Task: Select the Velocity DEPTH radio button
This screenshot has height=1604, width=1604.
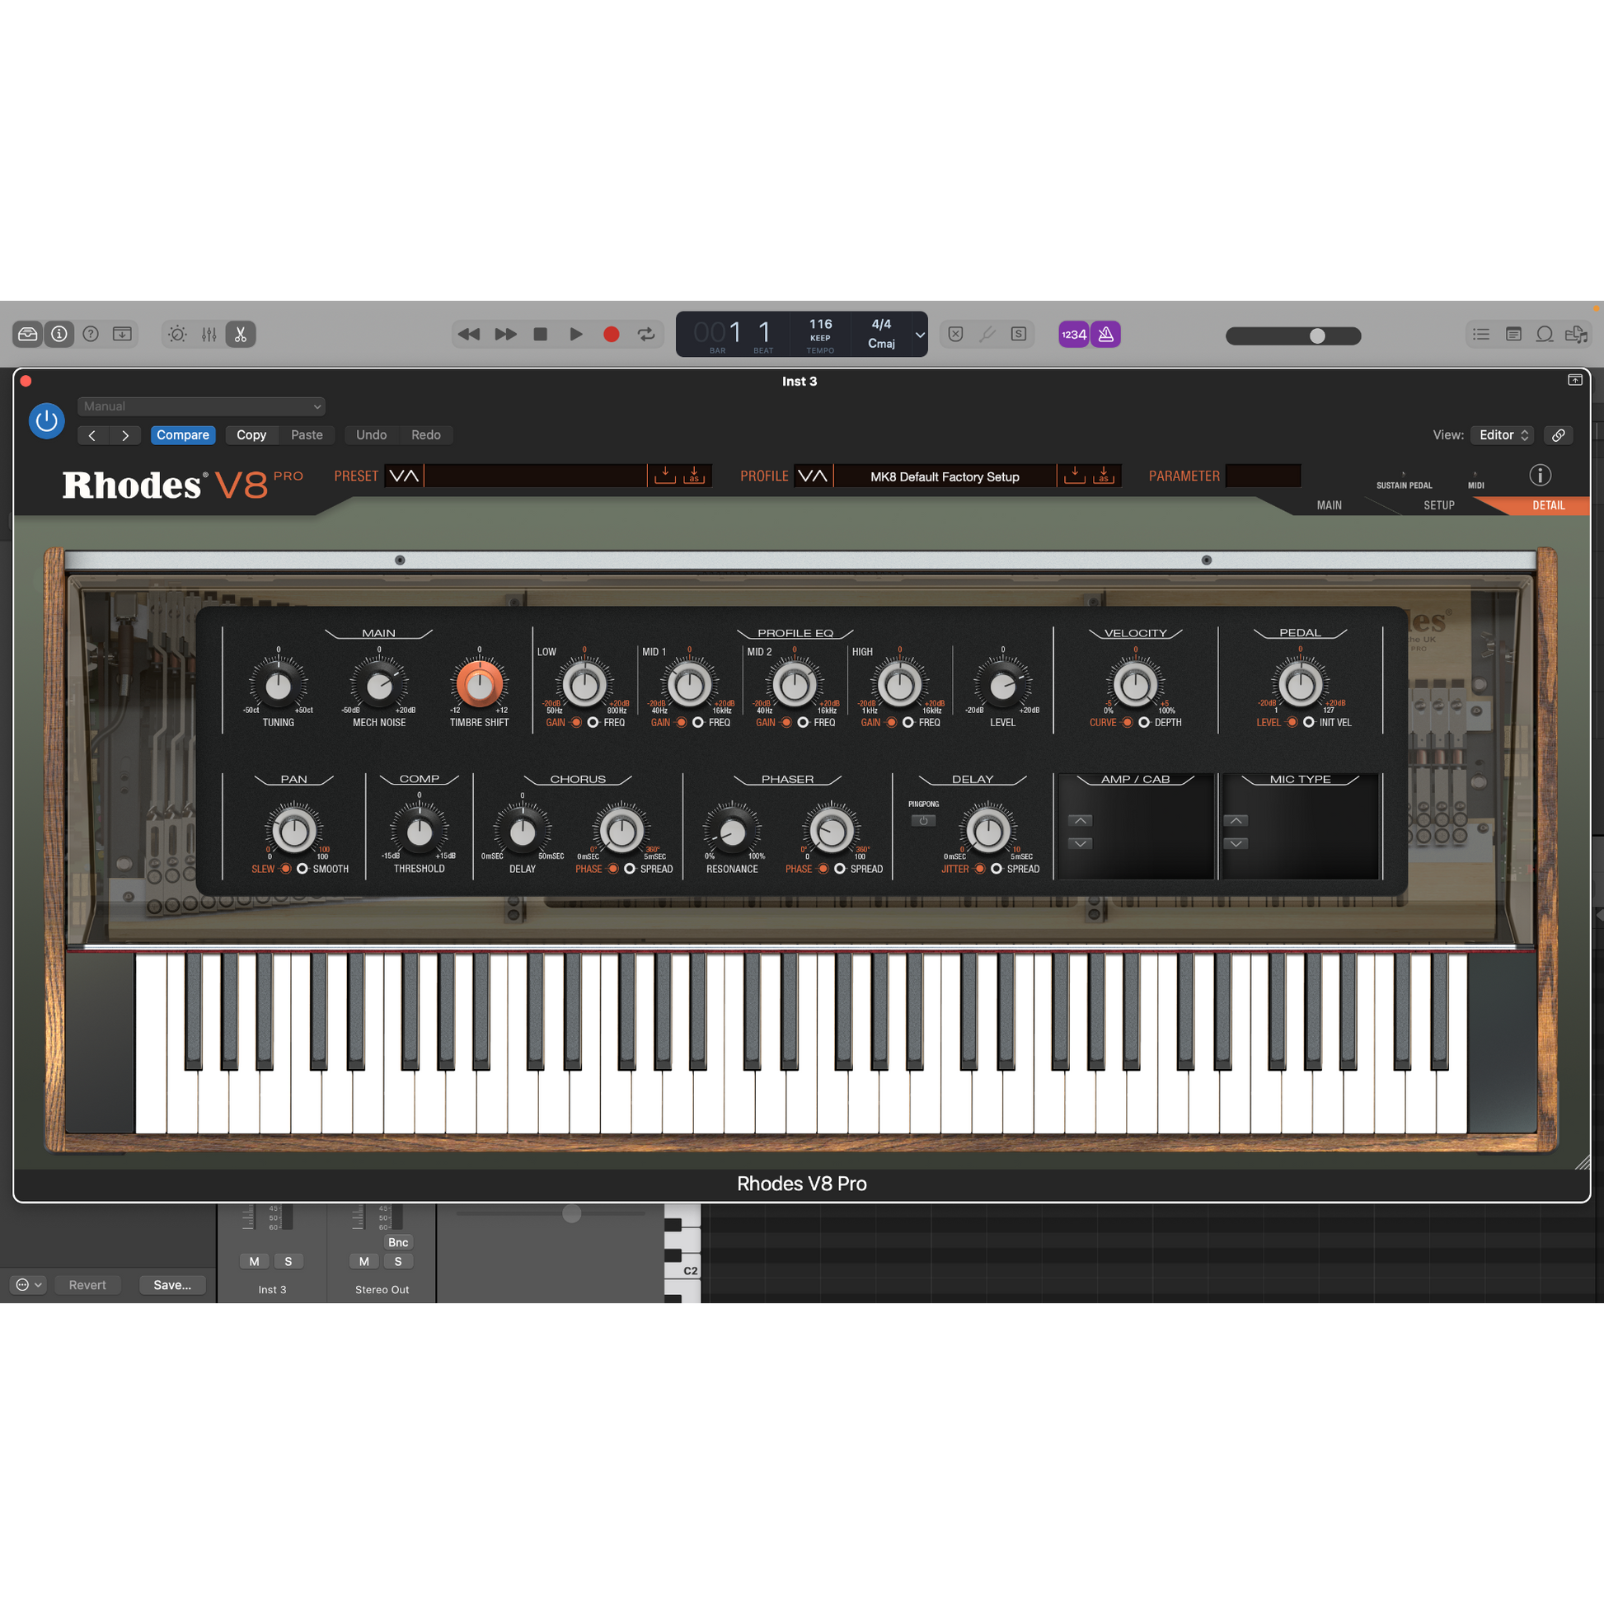Action: tap(1144, 722)
